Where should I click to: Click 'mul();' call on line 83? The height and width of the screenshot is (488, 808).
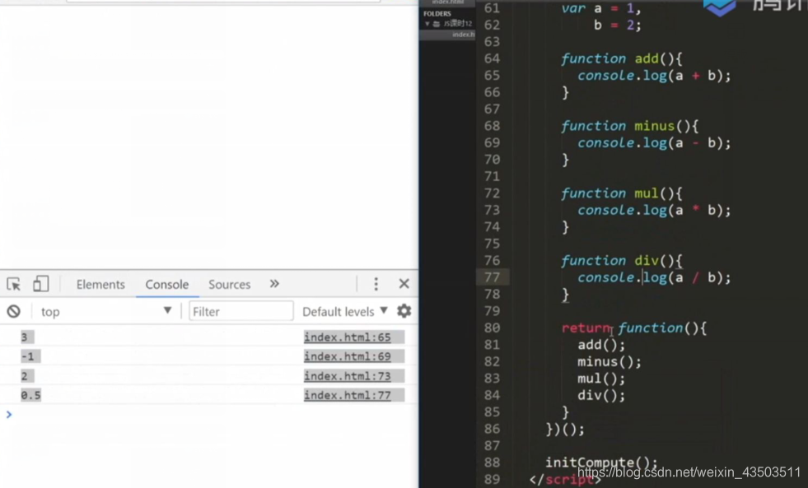coord(600,379)
